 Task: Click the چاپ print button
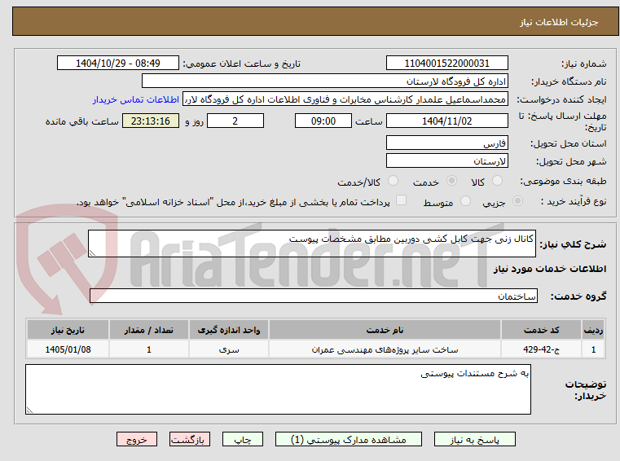243,439
